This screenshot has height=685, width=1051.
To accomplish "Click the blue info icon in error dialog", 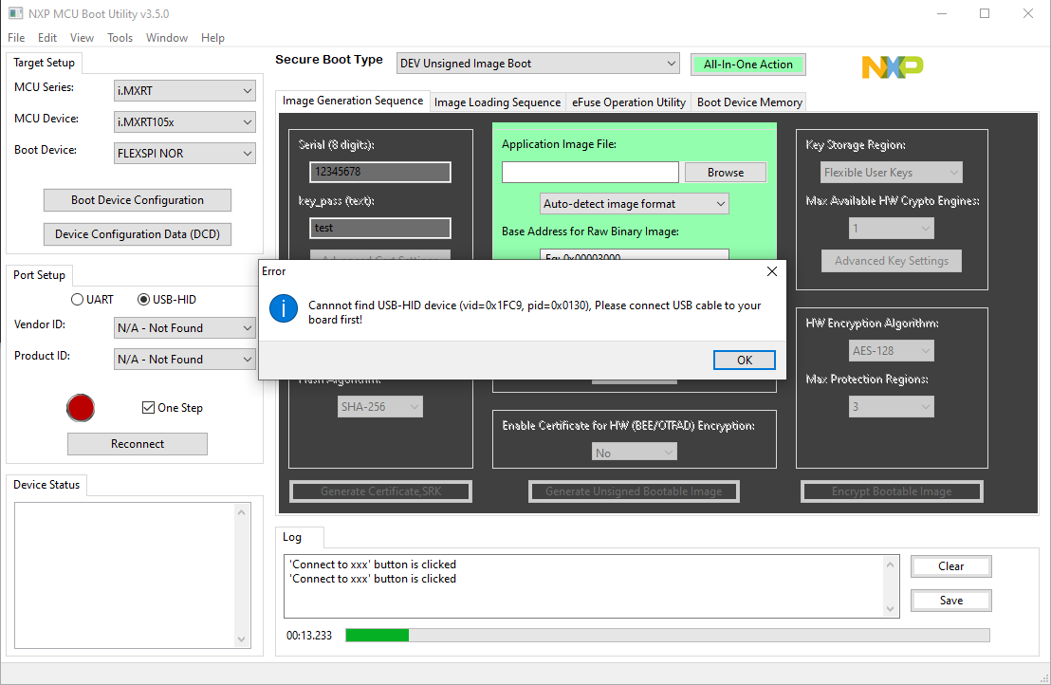I will tap(283, 308).
